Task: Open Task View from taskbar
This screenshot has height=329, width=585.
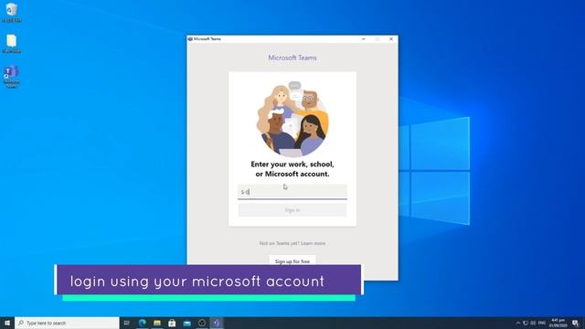Action: (127, 323)
